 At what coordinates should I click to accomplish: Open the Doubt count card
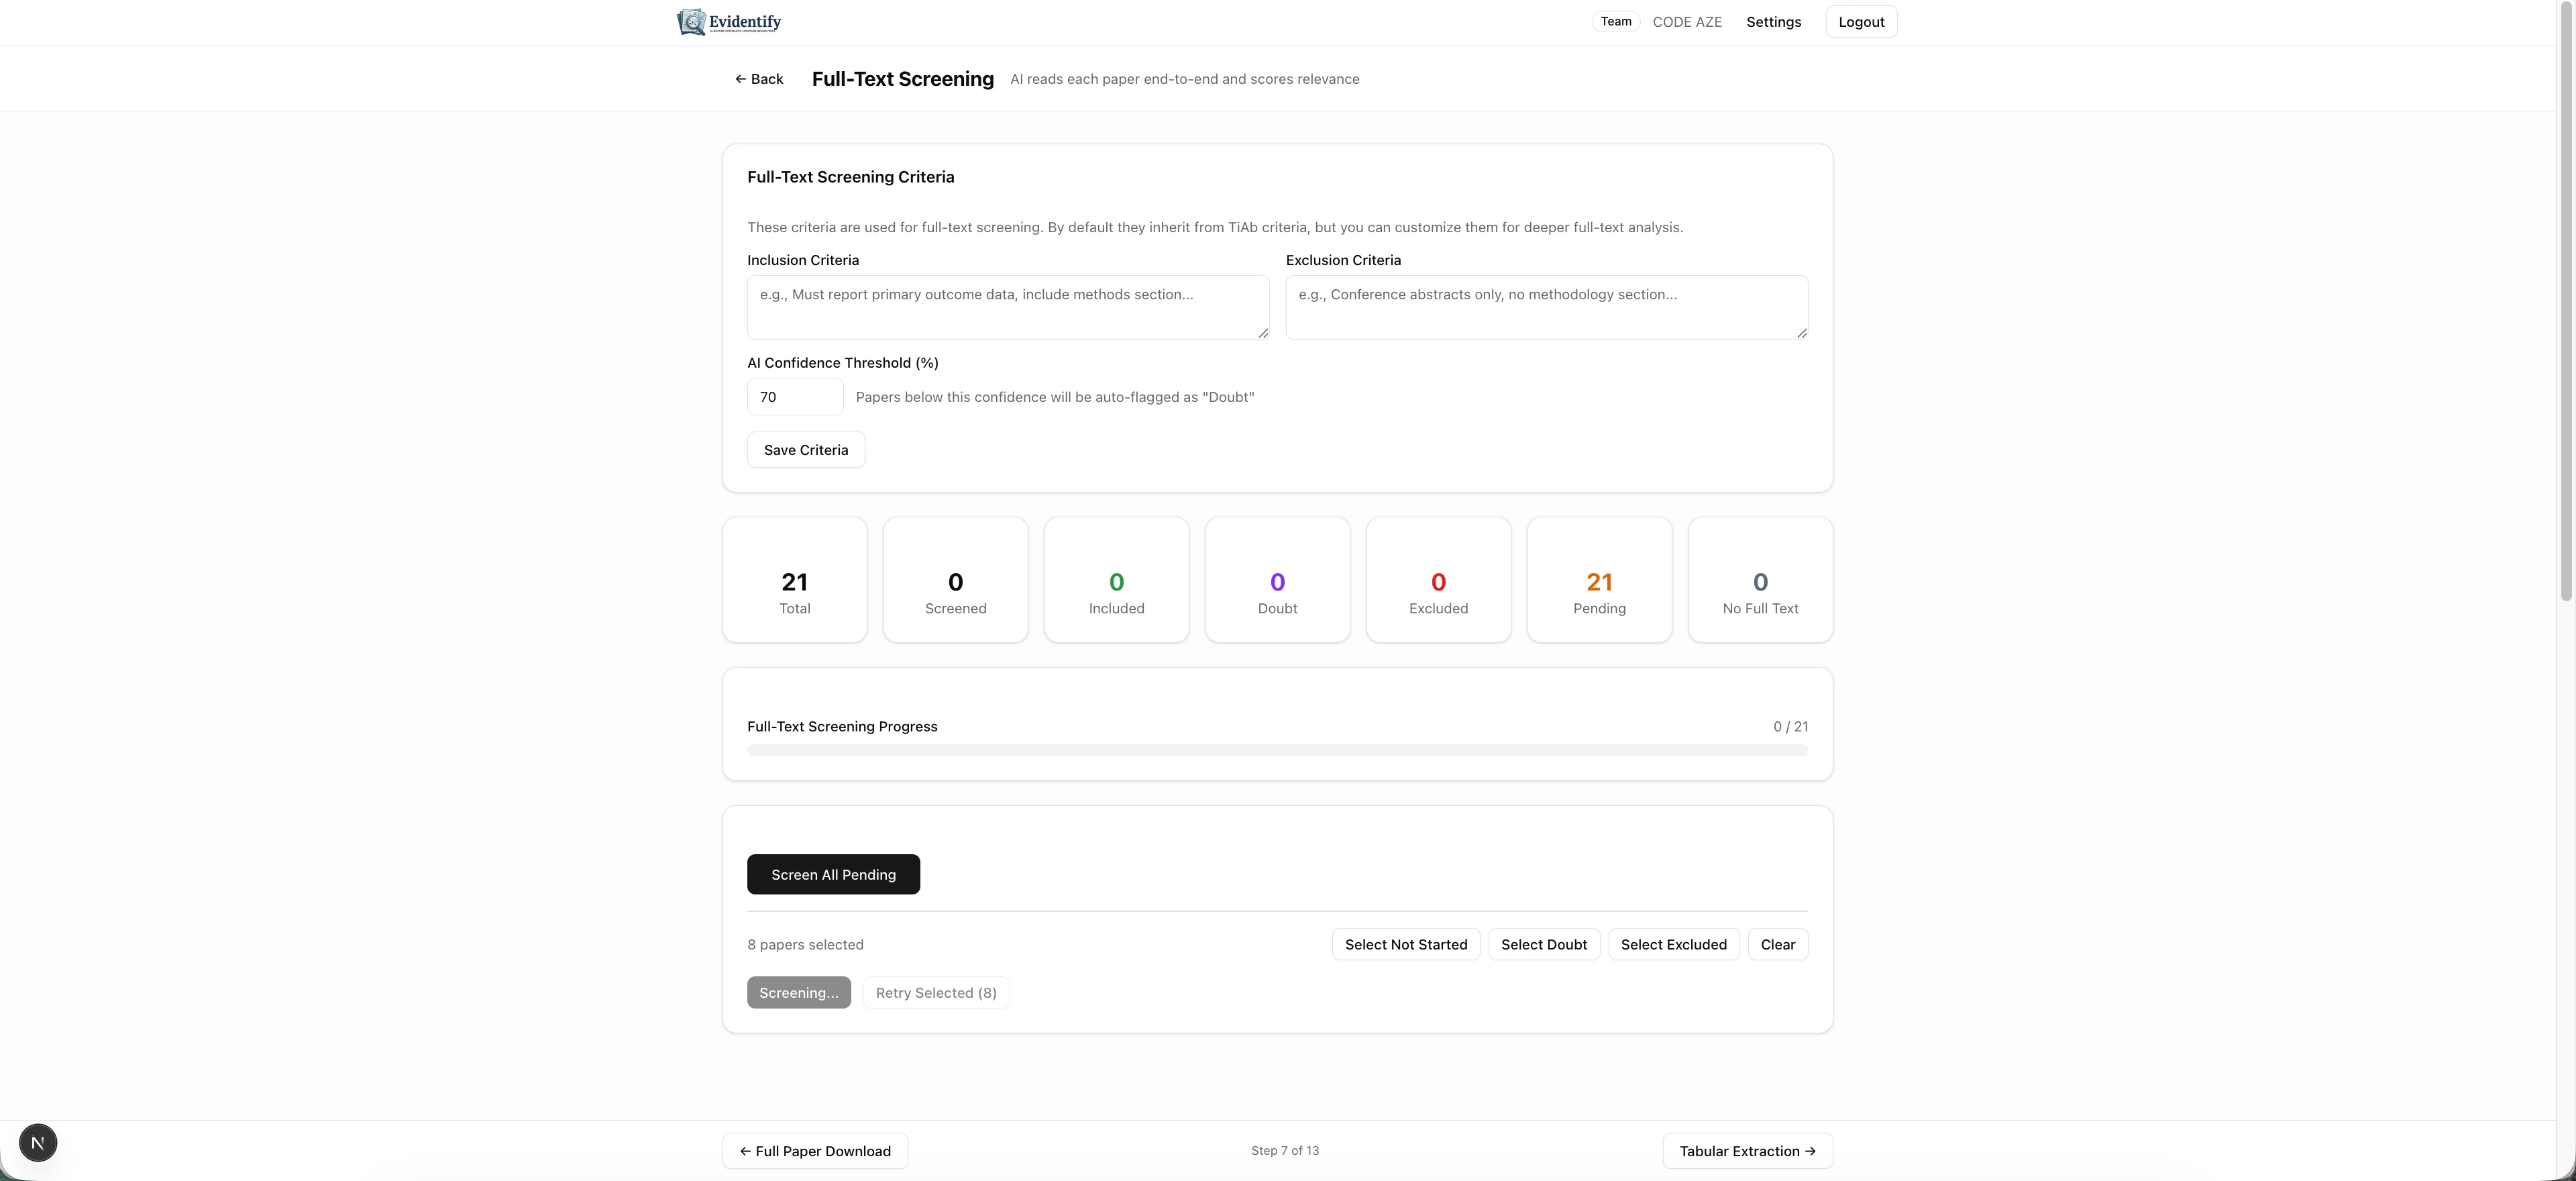pos(1277,579)
